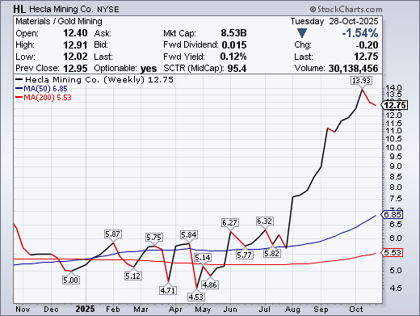Select the 2025 year axis label
This screenshot has width=420, height=316.
85,309
